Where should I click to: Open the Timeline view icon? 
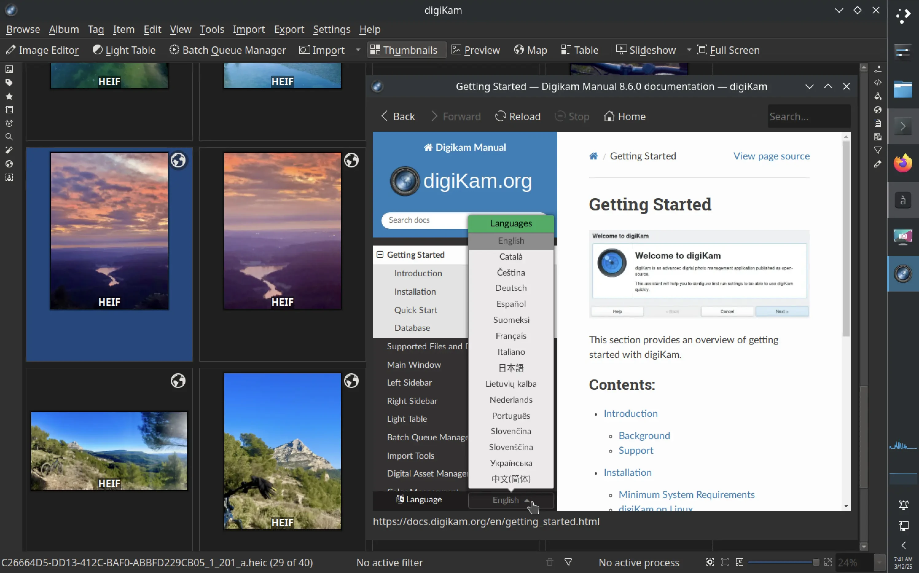[10, 123]
